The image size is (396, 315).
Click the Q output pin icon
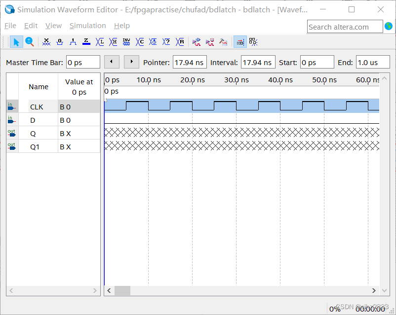(12, 133)
